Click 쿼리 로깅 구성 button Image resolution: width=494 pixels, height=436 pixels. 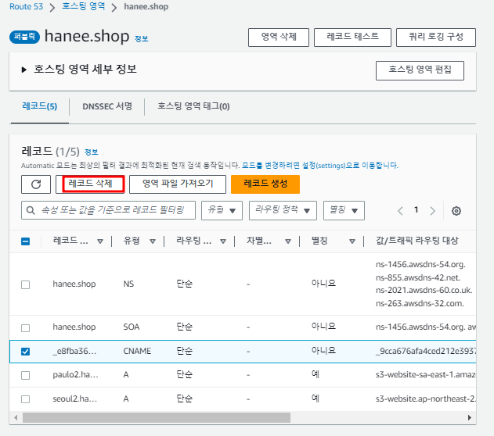coord(436,38)
